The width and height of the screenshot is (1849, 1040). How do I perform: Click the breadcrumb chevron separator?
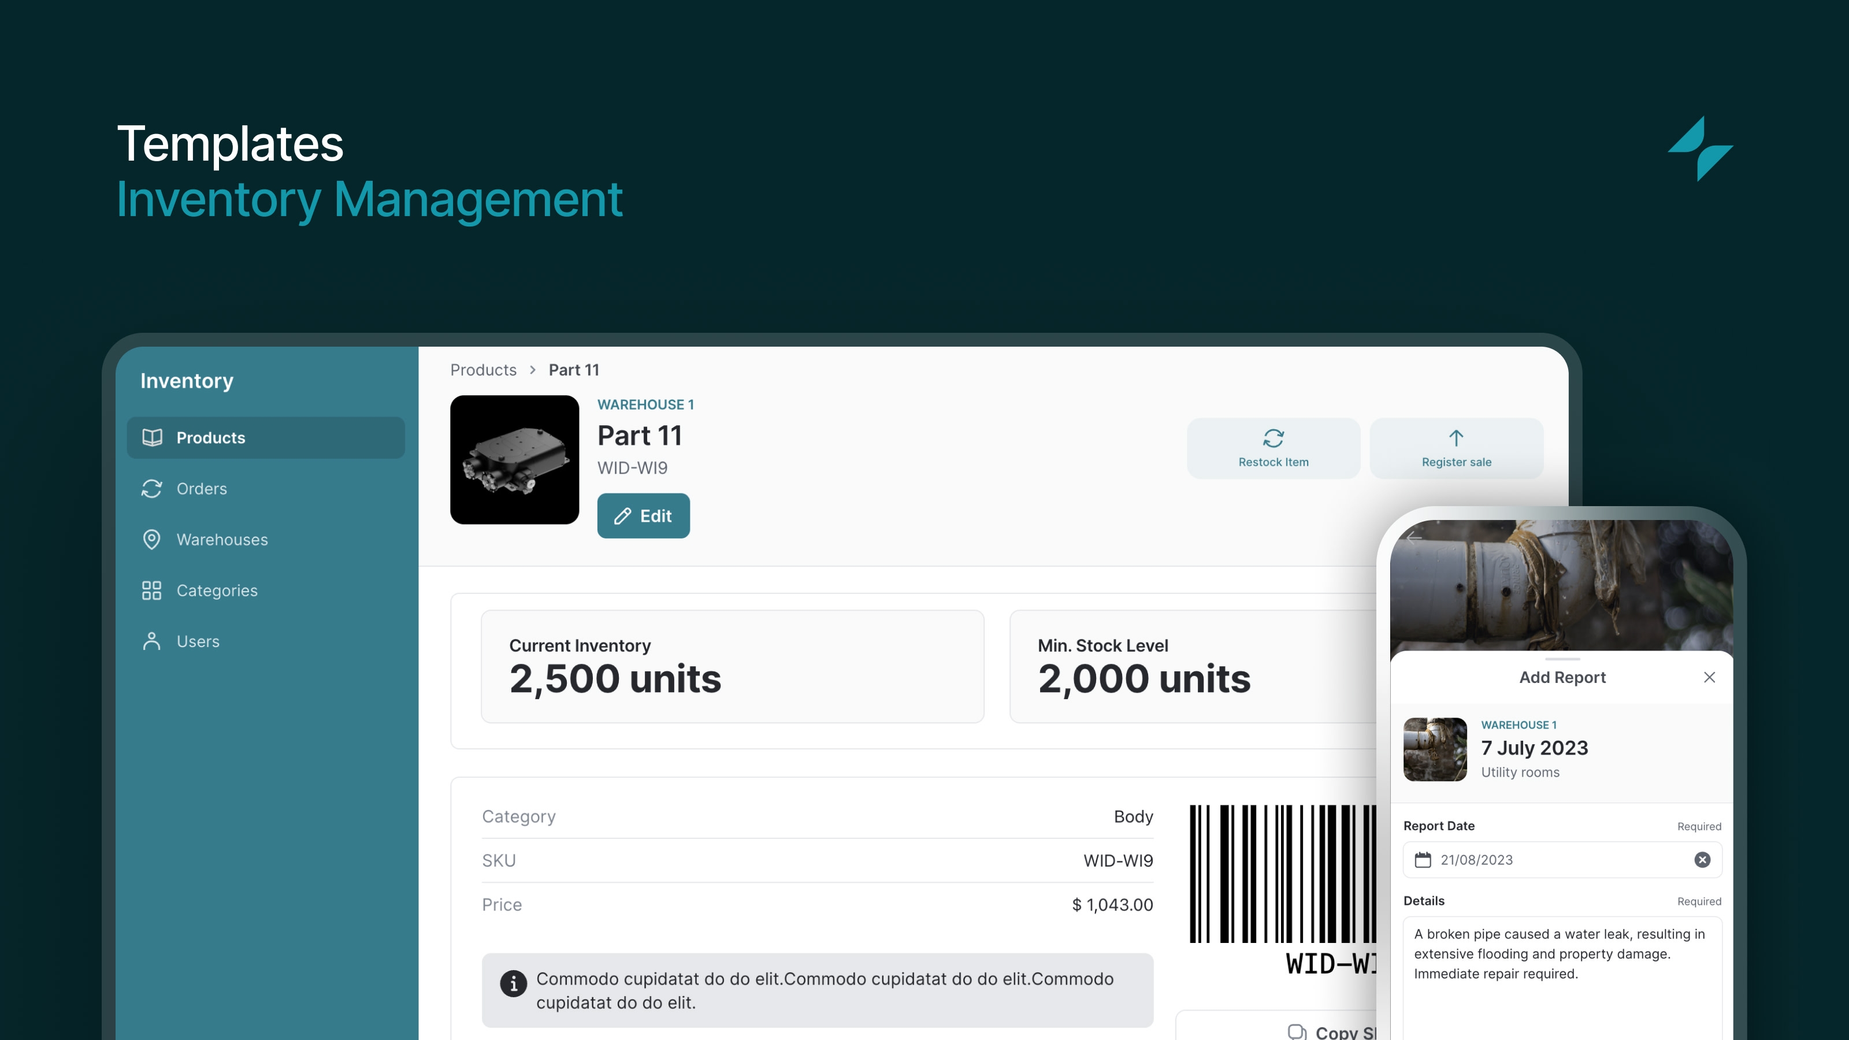(x=533, y=370)
